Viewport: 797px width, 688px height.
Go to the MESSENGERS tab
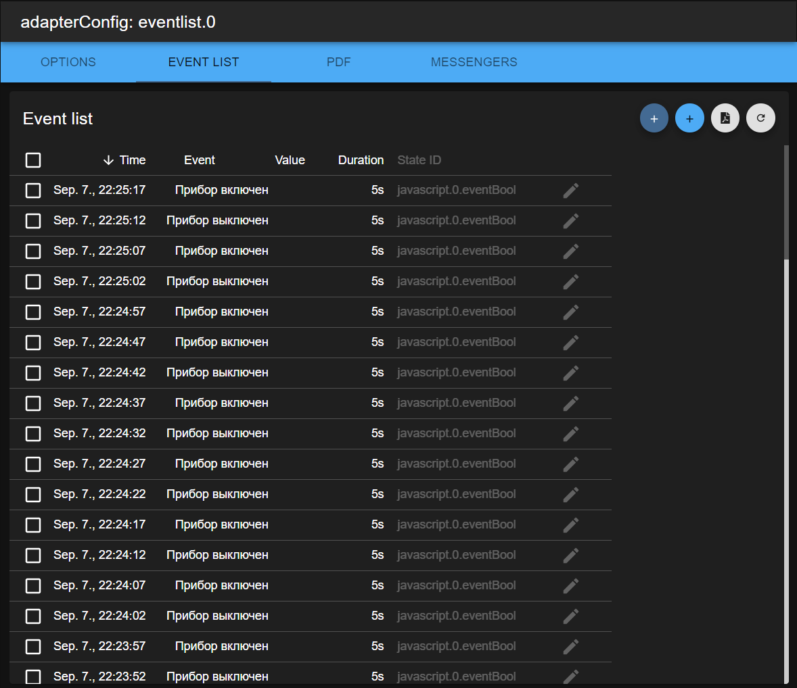[x=474, y=62]
